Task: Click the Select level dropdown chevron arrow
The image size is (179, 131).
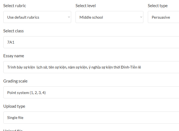Action: pyautogui.click(x=141, y=17)
